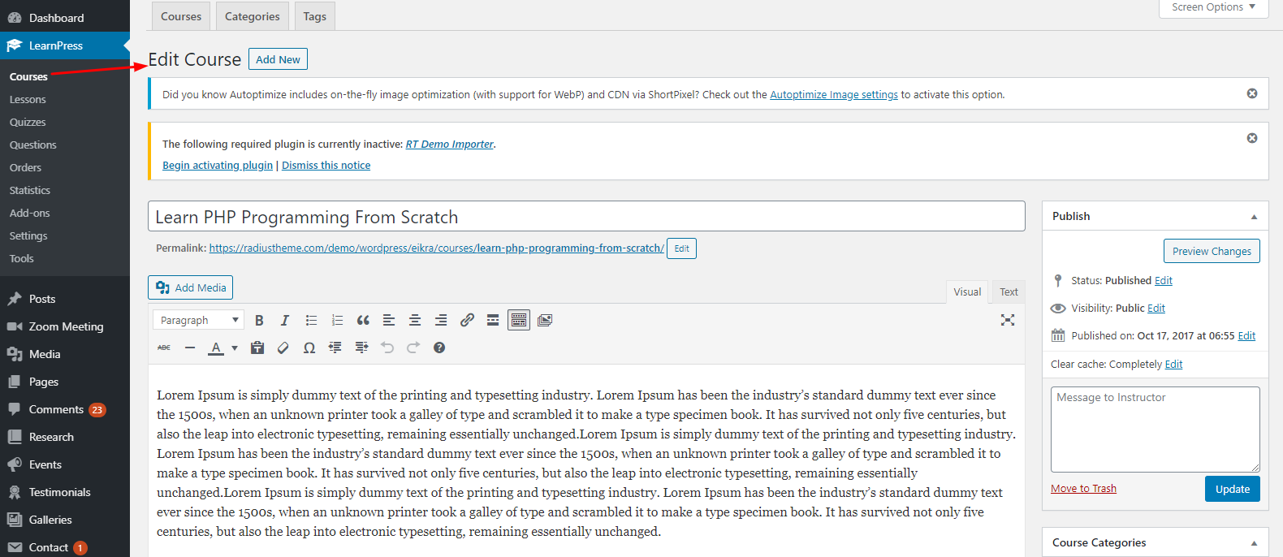This screenshot has width=1283, height=557.
Task: Apply strikethrough formatting in toolbar
Action: click(x=164, y=348)
